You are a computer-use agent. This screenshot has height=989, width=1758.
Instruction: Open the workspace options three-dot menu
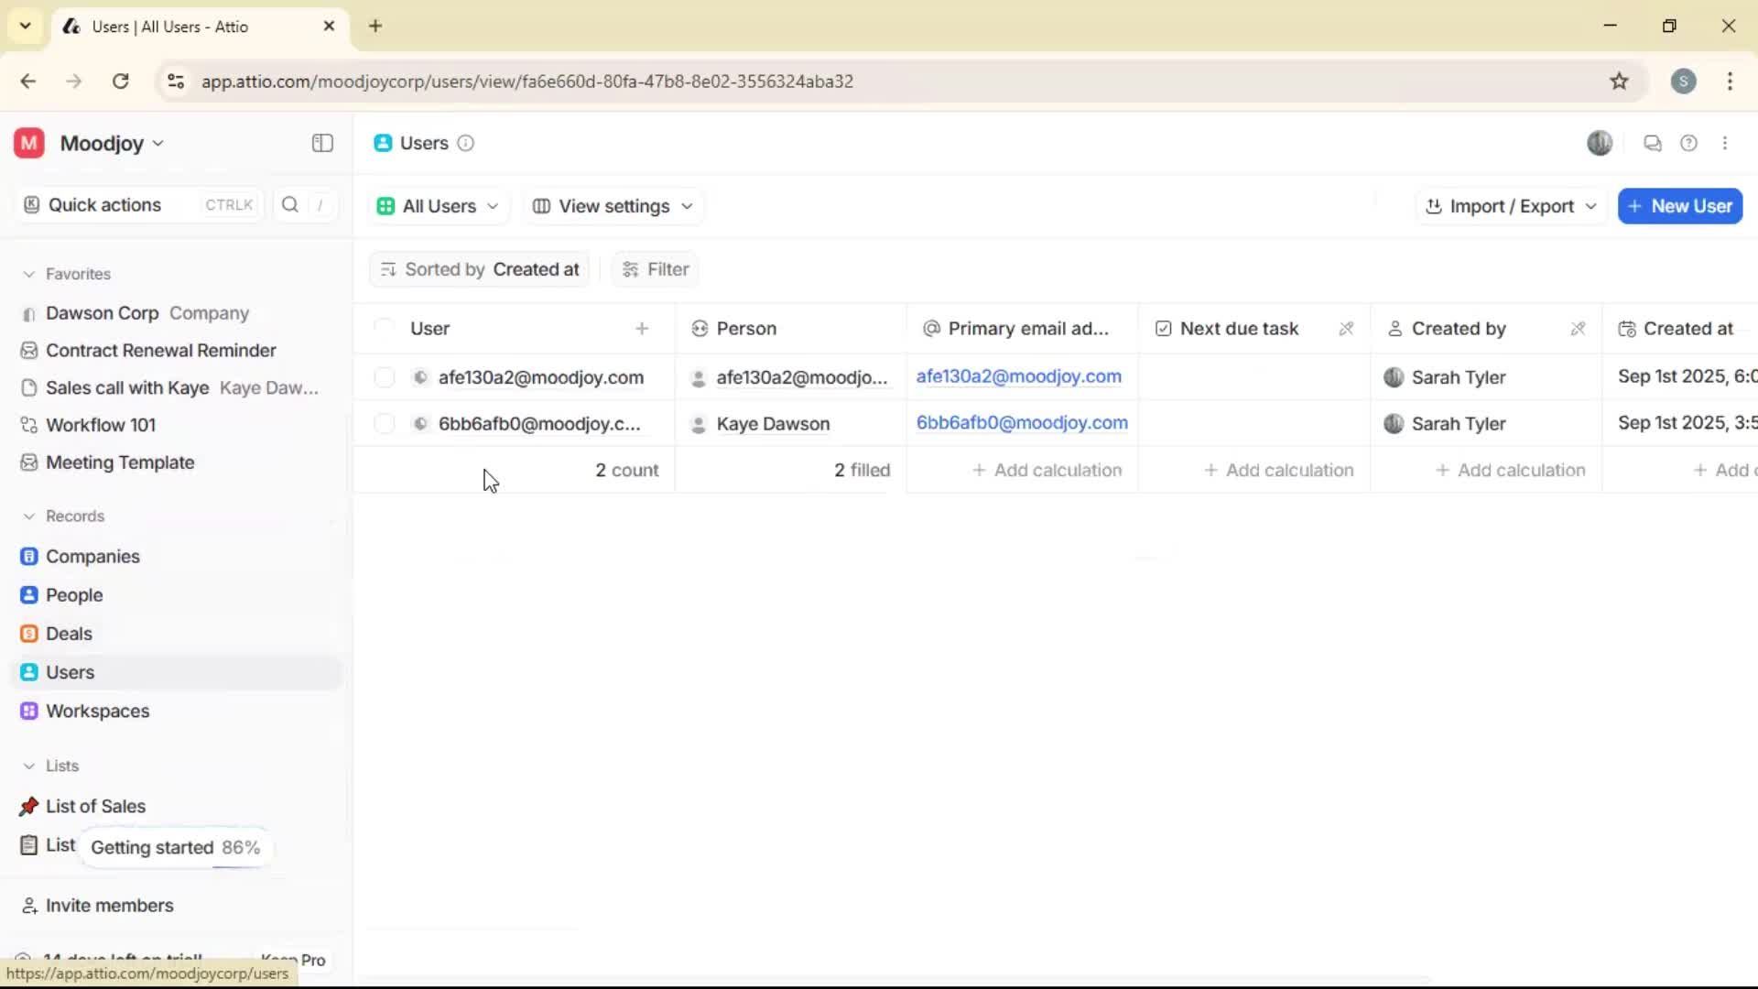1725,143
